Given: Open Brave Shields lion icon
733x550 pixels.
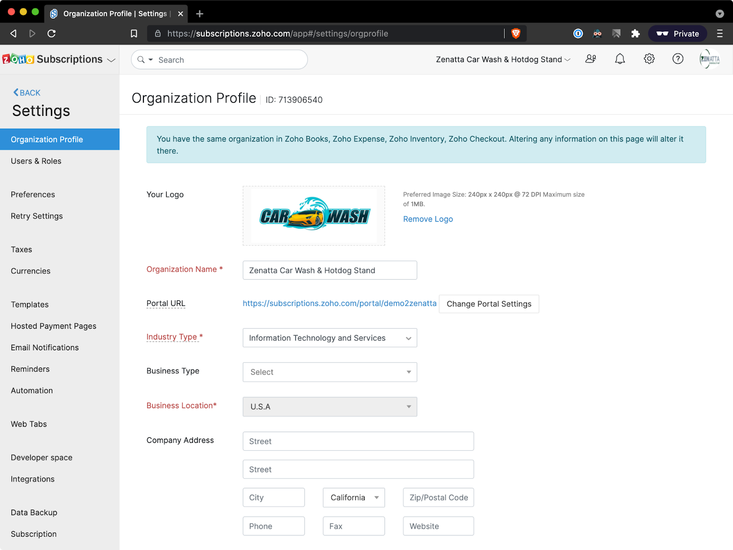Looking at the screenshot, I should click(x=516, y=33).
